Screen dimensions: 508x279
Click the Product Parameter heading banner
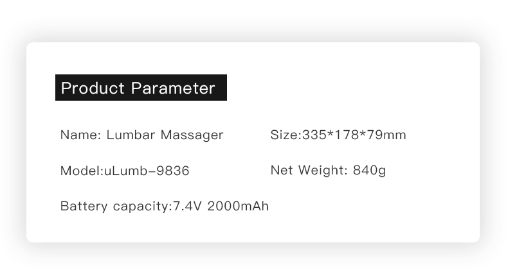(141, 88)
